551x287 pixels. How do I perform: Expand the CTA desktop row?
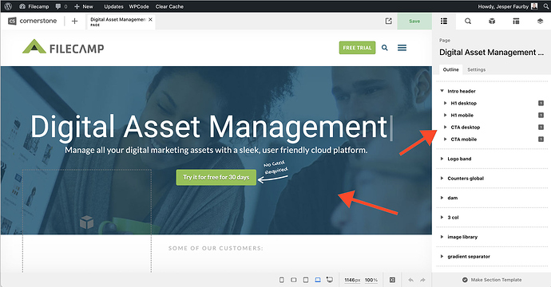coord(446,127)
